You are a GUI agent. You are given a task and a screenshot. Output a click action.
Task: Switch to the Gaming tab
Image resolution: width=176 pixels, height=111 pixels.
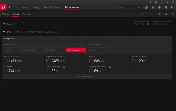pyautogui.click(x=36, y=7)
